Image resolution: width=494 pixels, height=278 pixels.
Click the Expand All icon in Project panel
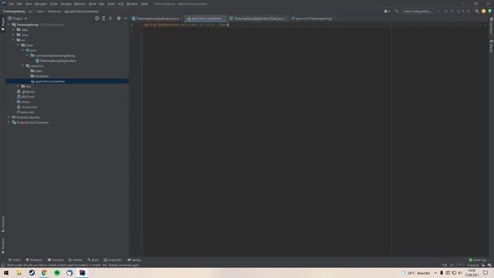[x=103, y=19]
